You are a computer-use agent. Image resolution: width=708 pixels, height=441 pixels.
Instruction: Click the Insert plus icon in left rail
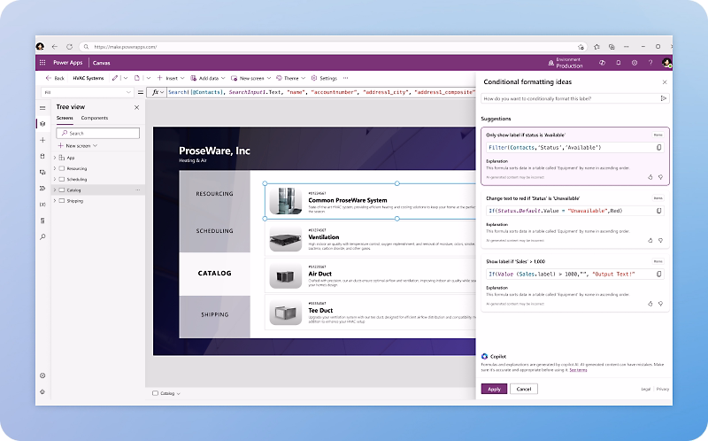coord(42,140)
